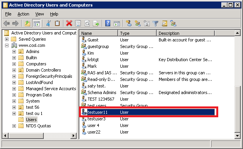Select Active Directory Users and Computers root

44,33
